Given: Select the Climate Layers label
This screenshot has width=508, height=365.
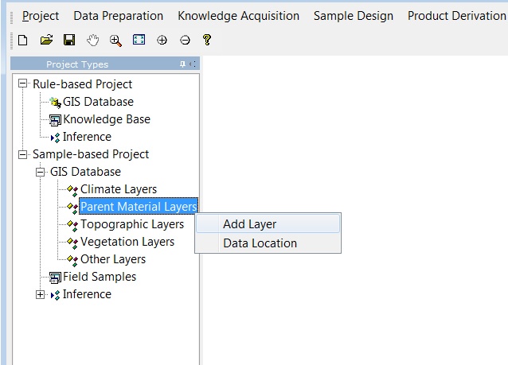Looking at the screenshot, I should pos(119,189).
